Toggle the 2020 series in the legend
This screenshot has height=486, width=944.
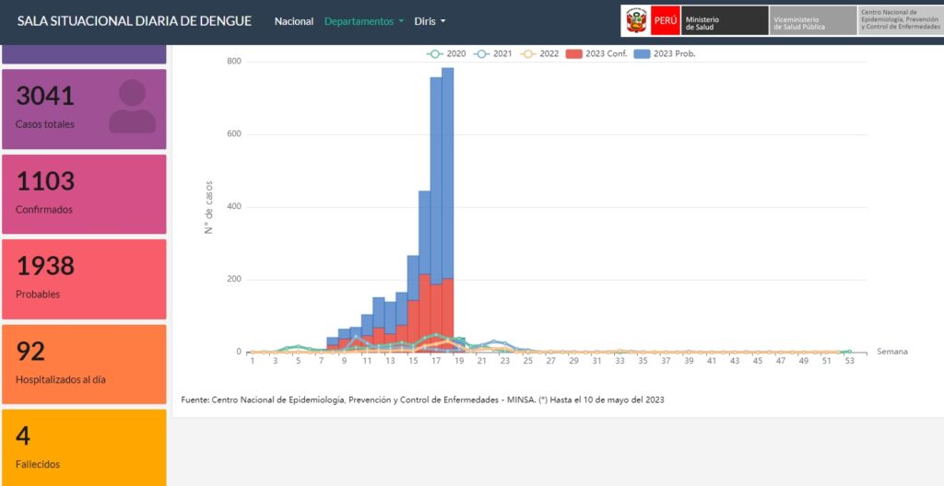(x=446, y=53)
